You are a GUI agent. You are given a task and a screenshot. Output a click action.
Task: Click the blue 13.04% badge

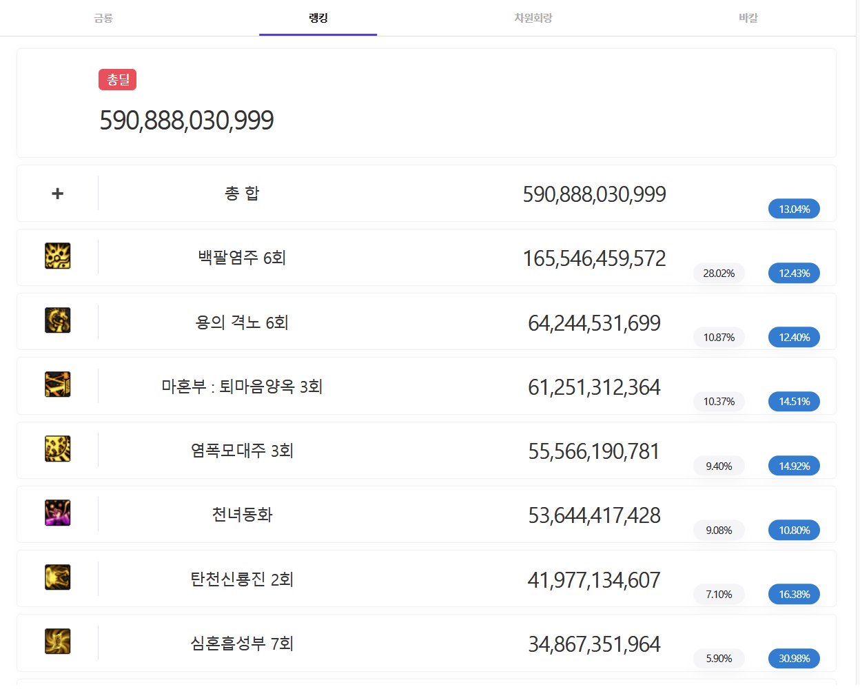pos(794,209)
